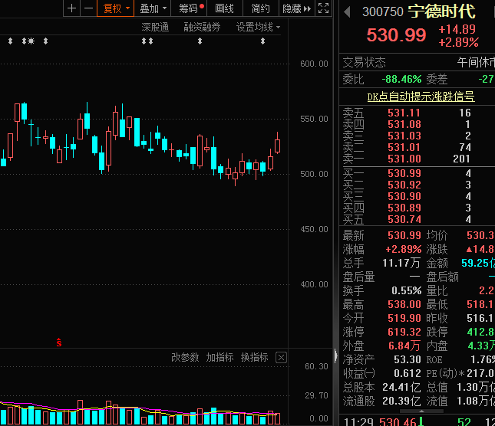
Task: Click the minus zoom-out chart button
Action: click(89, 8)
